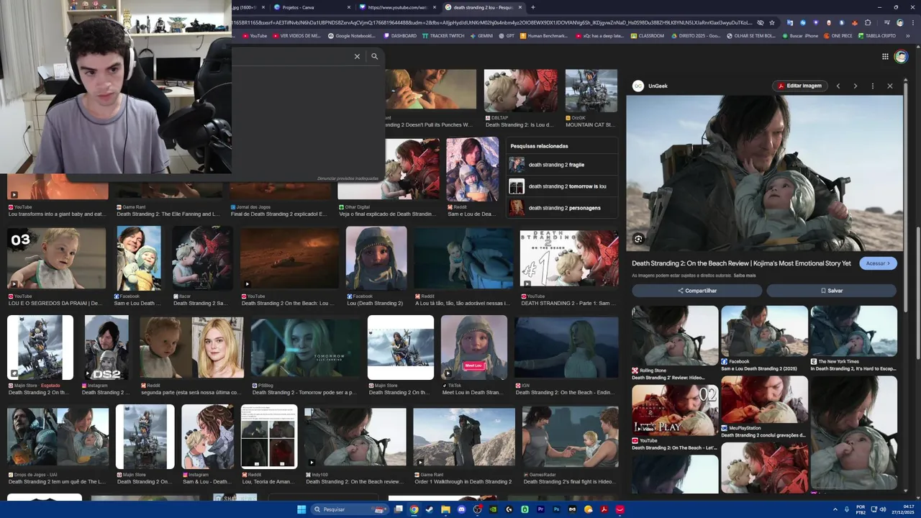Image resolution: width=921 pixels, height=518 pixels.
Task: Select related search death stranding 2 personagens
Action: [x=562, y=208]
